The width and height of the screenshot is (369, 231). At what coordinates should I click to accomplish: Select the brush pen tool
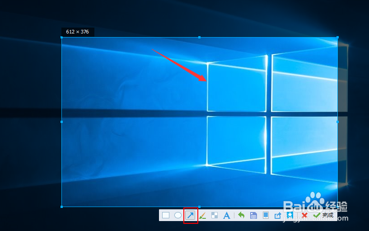[x=202, y=215]
